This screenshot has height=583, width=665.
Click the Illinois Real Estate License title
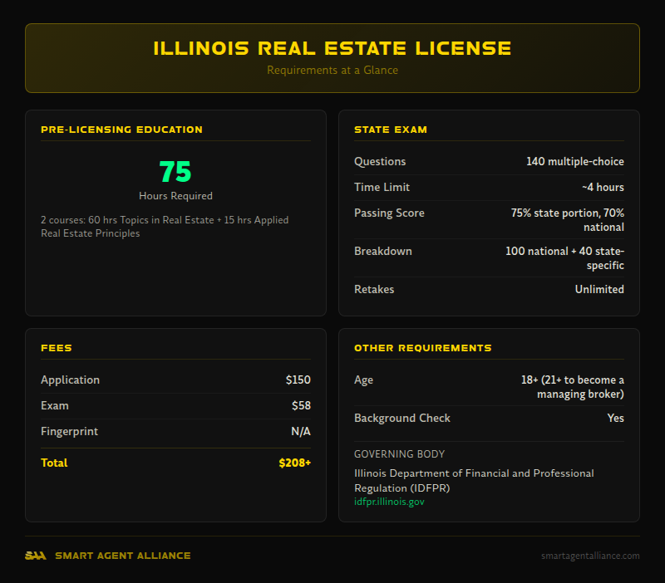pyautogui.click(x=332, y=48)
